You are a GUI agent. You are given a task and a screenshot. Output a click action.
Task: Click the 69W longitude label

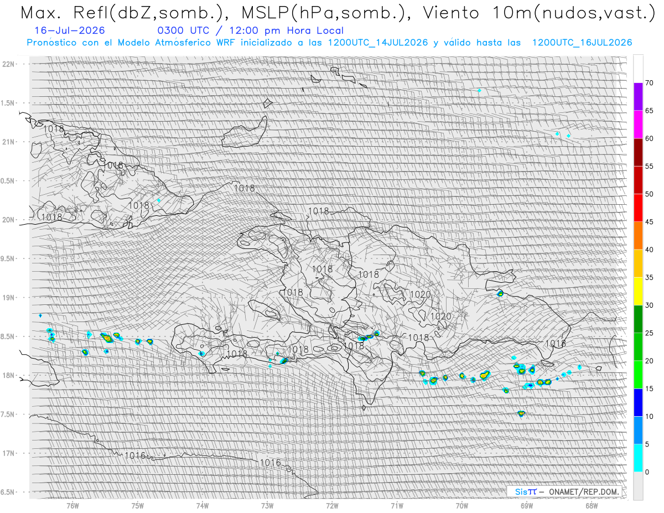tap(526, 505)
